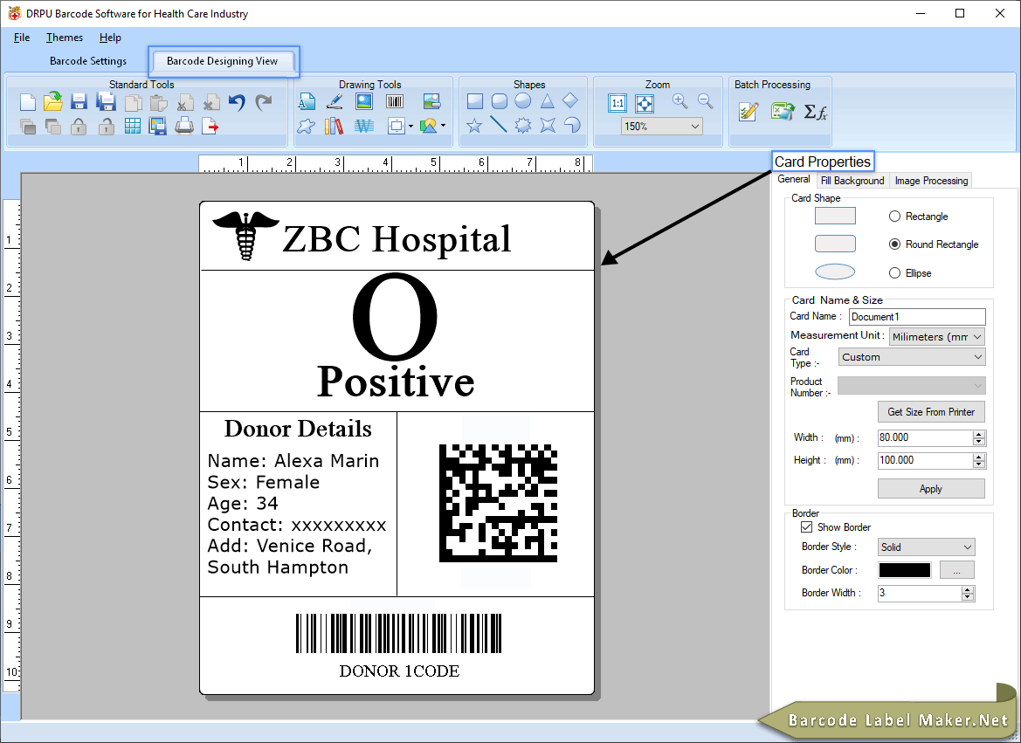The width and height of the screenshot is (1021, 743).
Task: Open the Card Type dropdown
Action: [977, 357]
